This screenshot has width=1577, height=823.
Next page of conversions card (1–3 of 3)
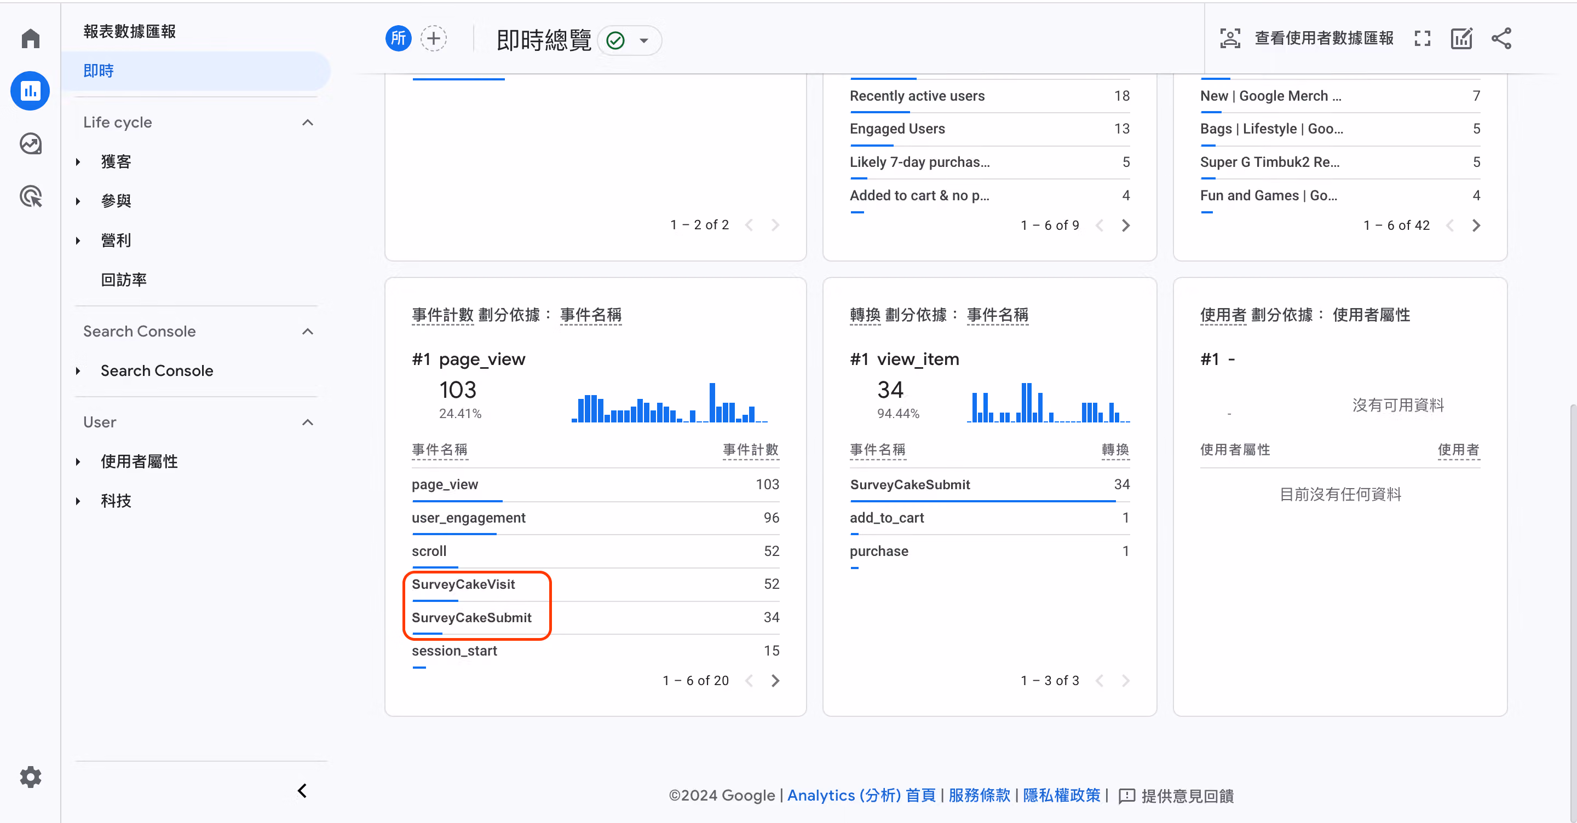1125,680
